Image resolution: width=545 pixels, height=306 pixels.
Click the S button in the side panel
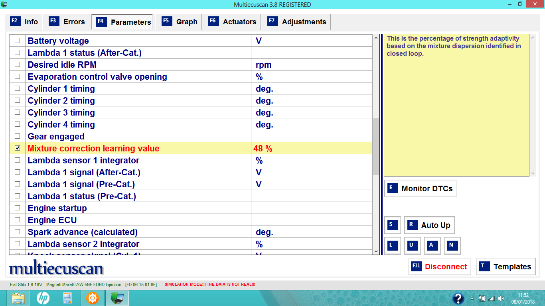pyautogui.click(x=393, y=225)
